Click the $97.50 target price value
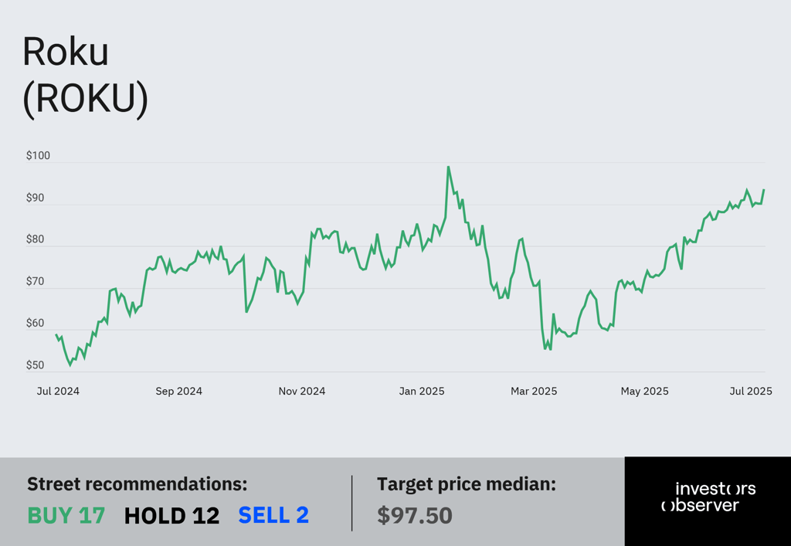Viewport: 791px width, 546px height. (x=415, y=515)
